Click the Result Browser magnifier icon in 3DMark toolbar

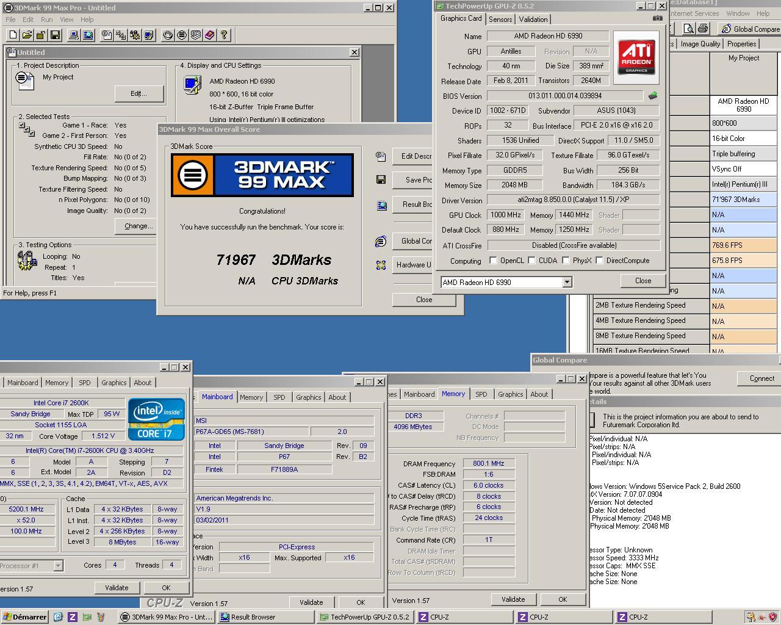88,35
